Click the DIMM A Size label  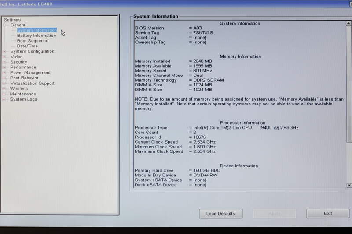click(148, 85)
